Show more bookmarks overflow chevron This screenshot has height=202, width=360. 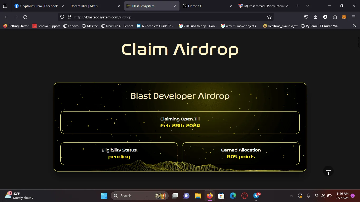point(354,26)
